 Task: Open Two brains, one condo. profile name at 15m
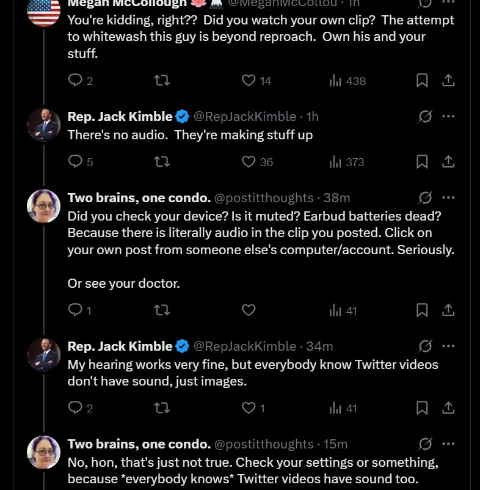click(139, 444)
